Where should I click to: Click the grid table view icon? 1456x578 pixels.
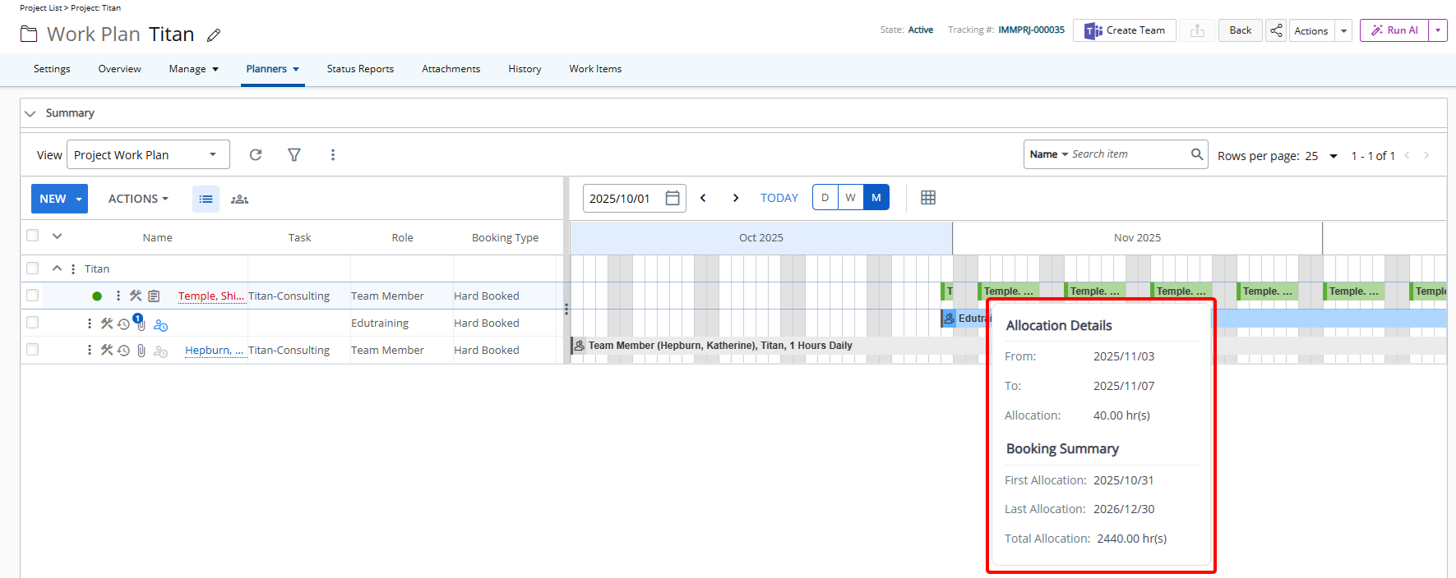pyautogui.click(x=928, y=198)
